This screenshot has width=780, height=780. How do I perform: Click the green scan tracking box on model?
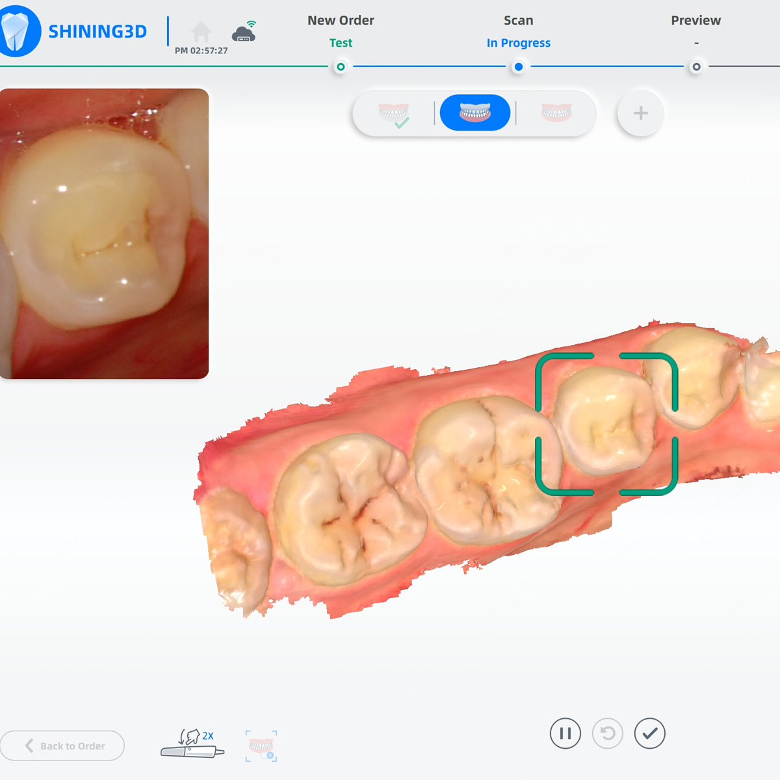coord(606,426)
